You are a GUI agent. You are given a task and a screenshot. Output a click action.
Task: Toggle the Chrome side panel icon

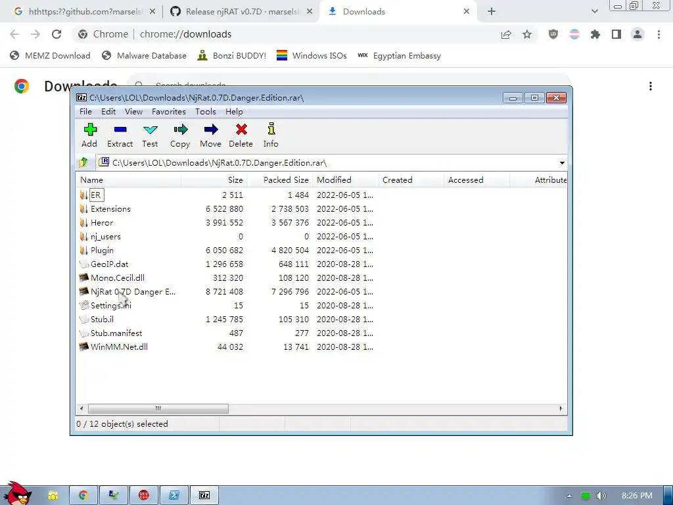[x=616, y=34]
